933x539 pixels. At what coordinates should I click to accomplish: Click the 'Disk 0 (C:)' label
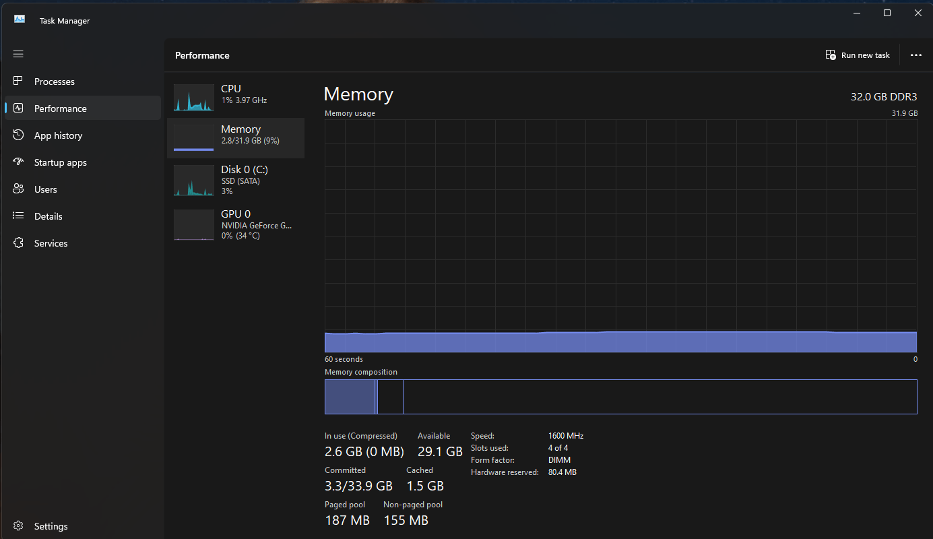pos(245,169)
